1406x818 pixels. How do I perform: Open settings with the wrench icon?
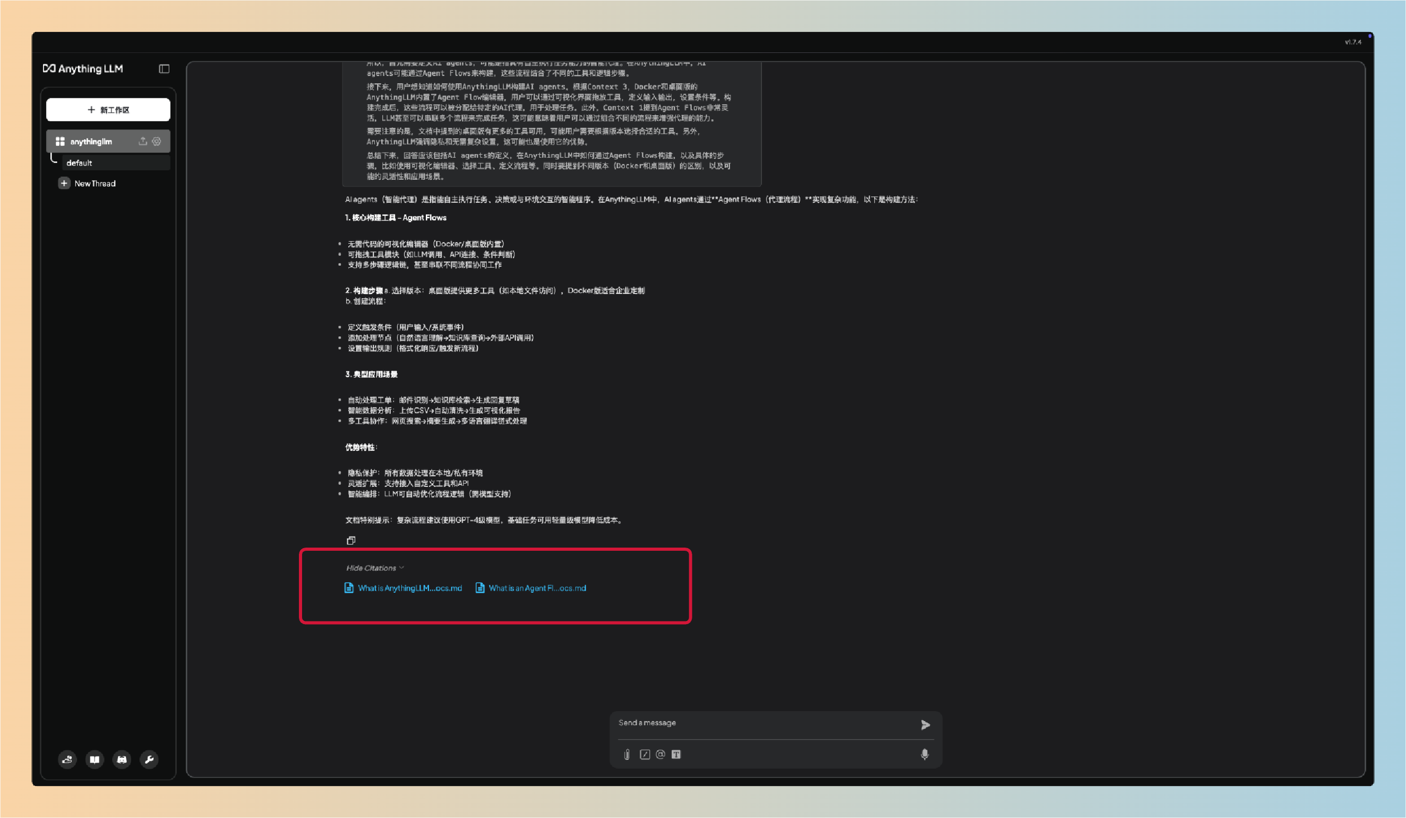[x=149, y=759]
